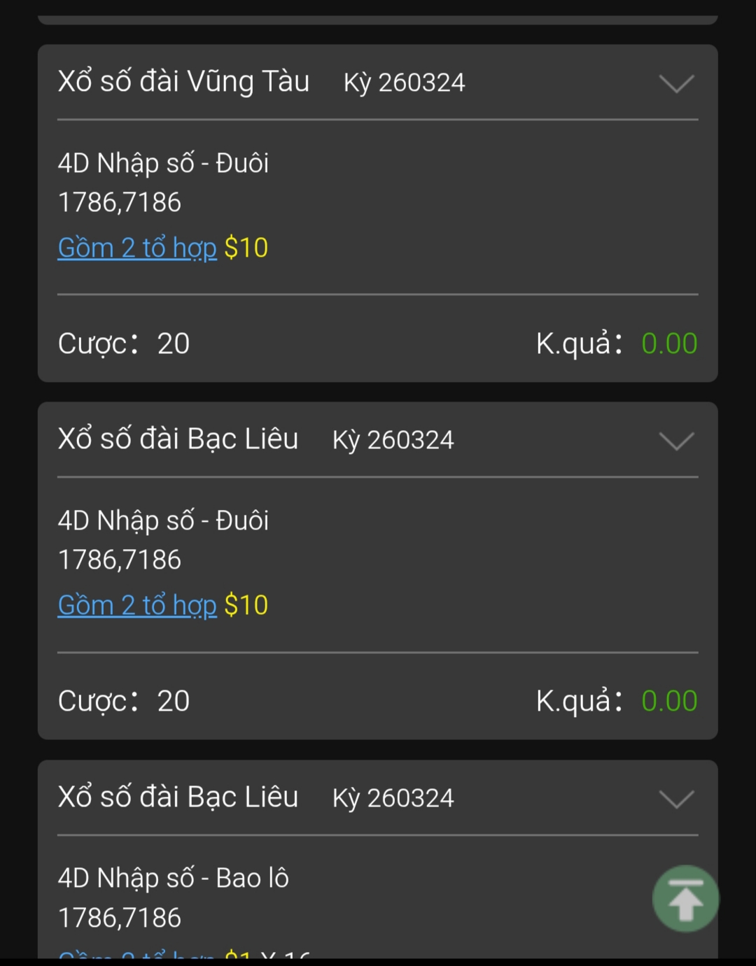Tap the green scroll-to-top arrow icon
This screenshot has height=966, width=756.
[685, 898]
